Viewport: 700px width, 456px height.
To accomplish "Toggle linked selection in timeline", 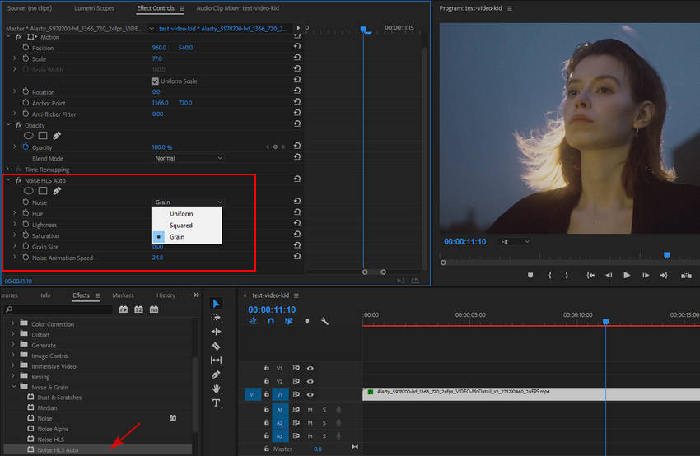I will tap(289, 321).
